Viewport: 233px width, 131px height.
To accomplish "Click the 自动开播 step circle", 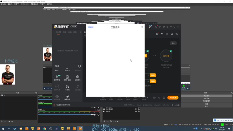I will click(x=166, y=56).
